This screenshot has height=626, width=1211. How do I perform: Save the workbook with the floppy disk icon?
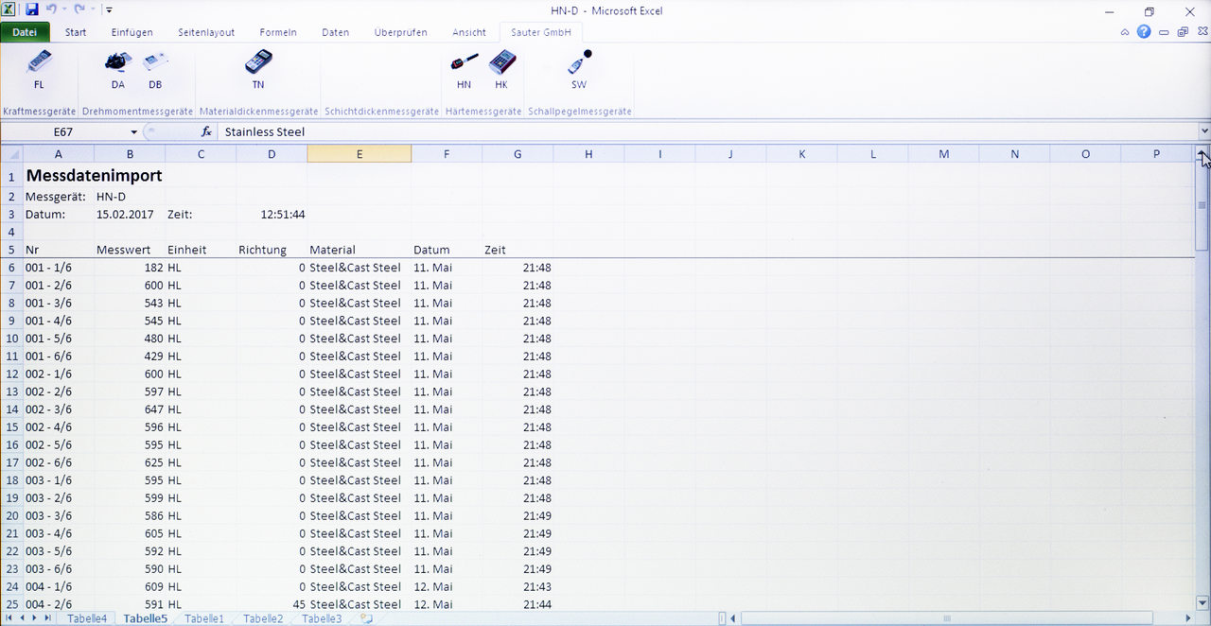click(32, 10)
